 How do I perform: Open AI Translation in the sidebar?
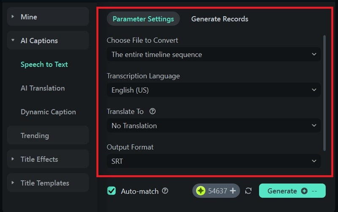coord(43,88)
